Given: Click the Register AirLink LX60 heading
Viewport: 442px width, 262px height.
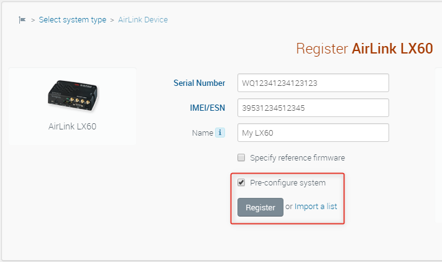Looking at the screenshot, I should point(364,49).
